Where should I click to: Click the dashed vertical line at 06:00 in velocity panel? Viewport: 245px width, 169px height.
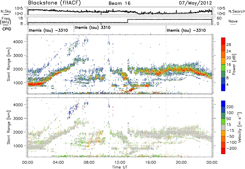point(74,128)
